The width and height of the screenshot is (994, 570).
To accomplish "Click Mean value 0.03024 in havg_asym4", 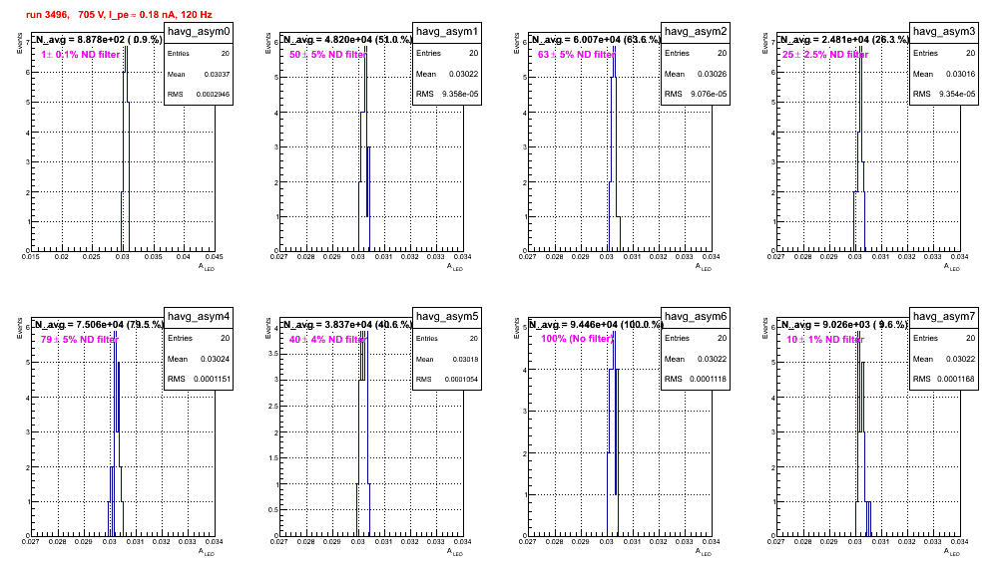I will coord(215,359).
